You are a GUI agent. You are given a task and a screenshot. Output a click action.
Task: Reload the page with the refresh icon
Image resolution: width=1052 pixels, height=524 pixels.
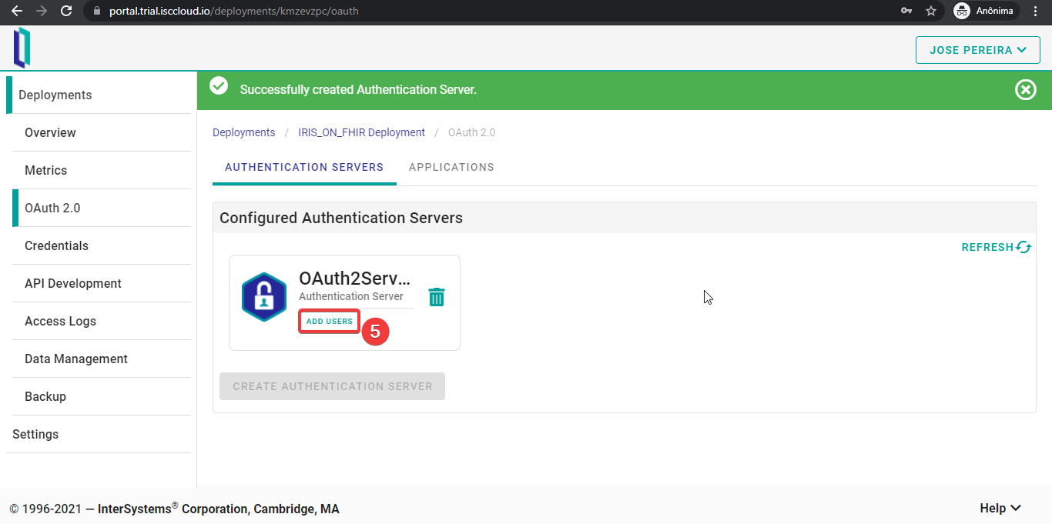click(x=66, y=11)
